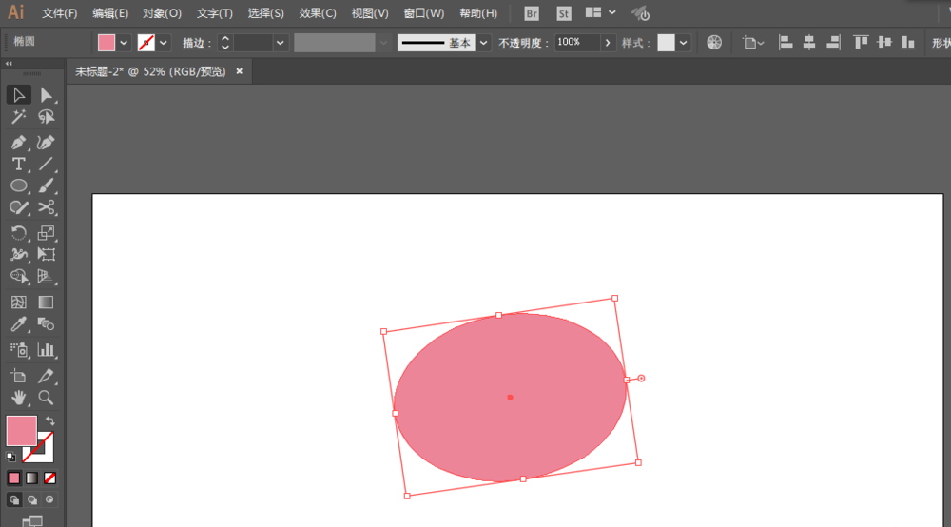Select the Selection tool (black arrow)
This screenshot has width=951, height=527.
[18, 94]
